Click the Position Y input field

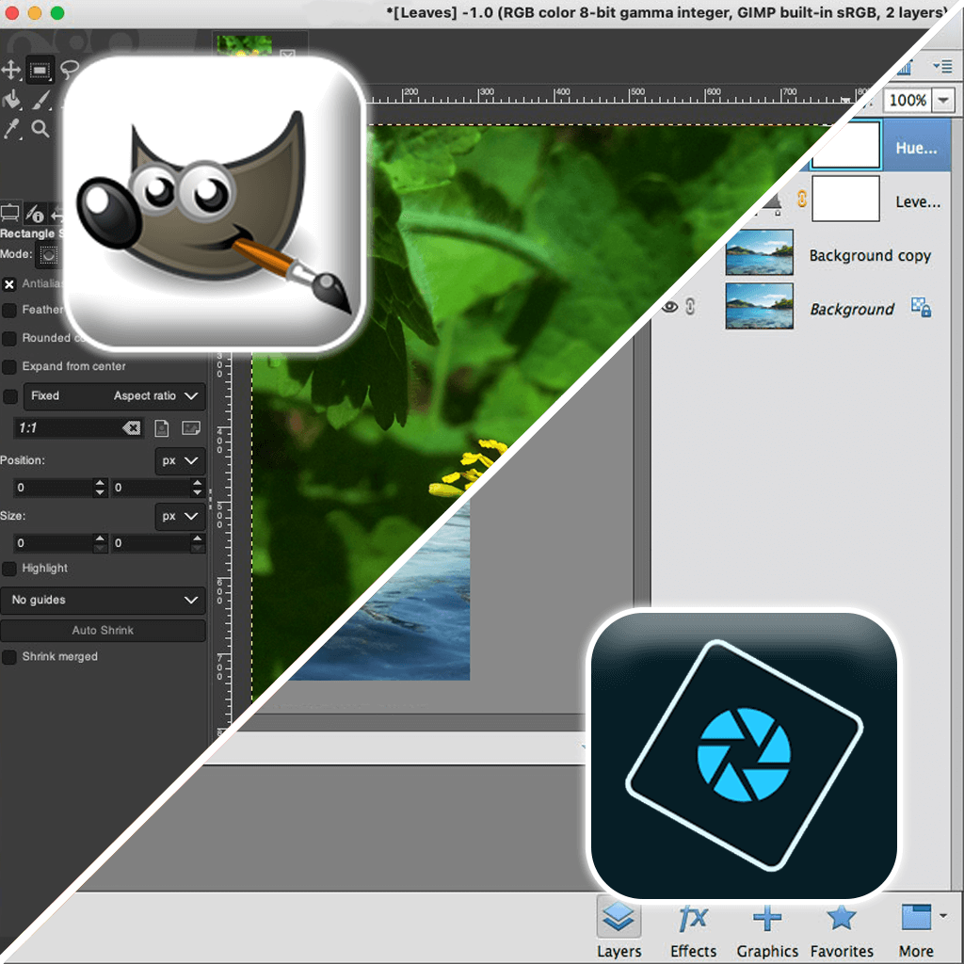(151, 488)
